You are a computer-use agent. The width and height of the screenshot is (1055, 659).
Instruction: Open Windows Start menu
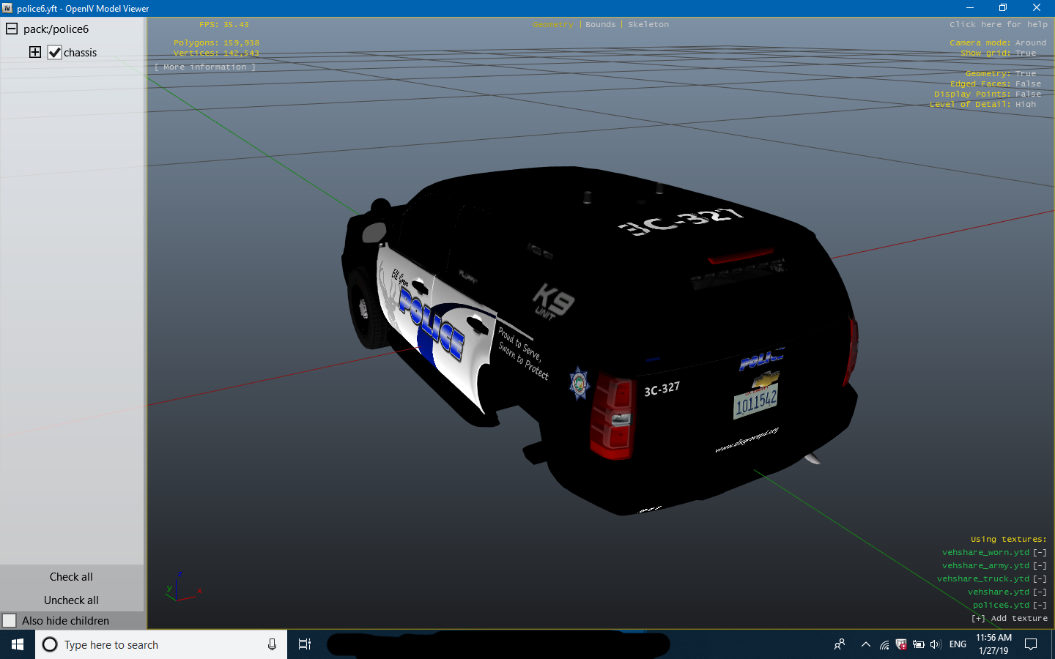[x=18, y=644]
